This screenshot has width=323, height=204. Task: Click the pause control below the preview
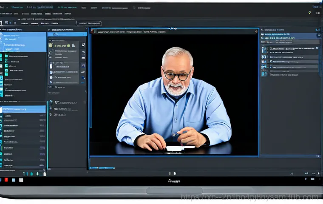pyautogui.click(x=170, y=173)
